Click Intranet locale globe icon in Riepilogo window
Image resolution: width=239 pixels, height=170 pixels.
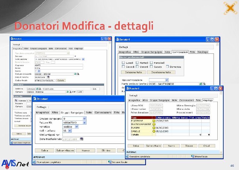coord(193,156)
